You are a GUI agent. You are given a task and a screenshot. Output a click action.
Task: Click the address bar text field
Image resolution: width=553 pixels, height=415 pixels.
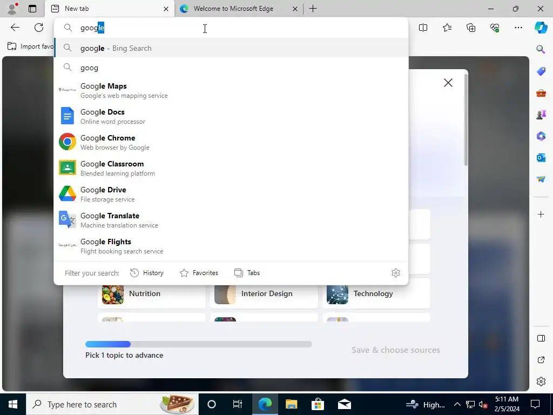[231, 28]
